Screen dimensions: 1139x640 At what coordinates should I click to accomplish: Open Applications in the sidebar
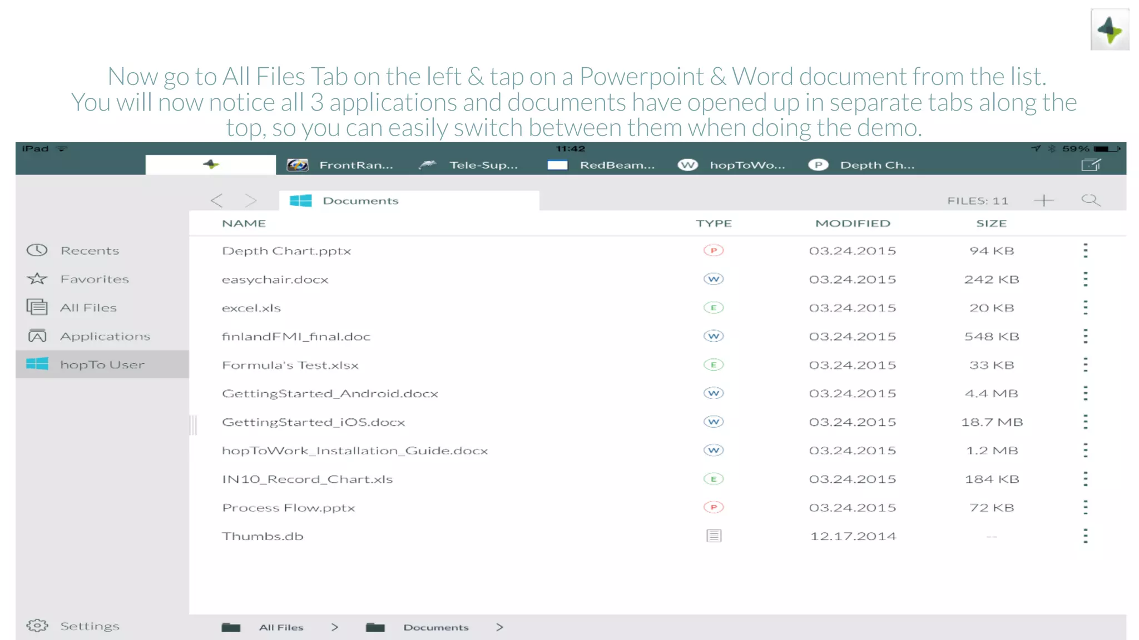pos(102,336)
